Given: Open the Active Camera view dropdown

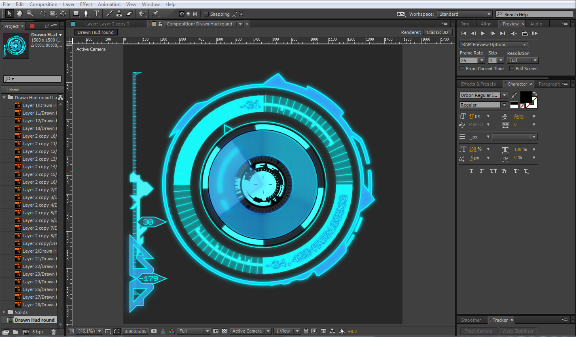Looking at the screenshot, I should pyautogui.click(x=251, y=331).
